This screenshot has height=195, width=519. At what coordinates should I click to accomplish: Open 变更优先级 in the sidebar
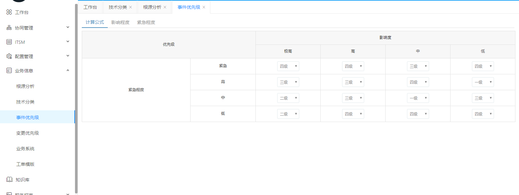pyautogui.click(x=28, y=133)
